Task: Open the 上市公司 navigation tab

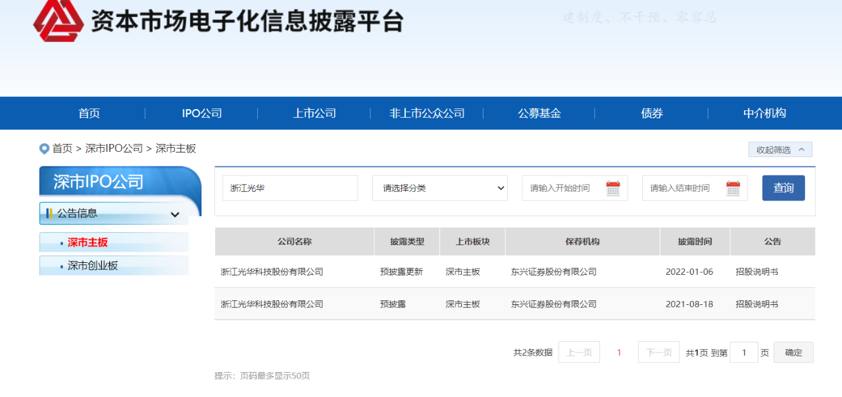Action: pyautogui.click(x=314, y=113)
